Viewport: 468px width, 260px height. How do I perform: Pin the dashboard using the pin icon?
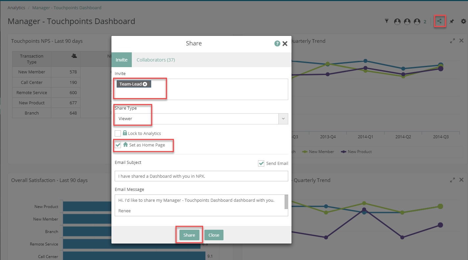(x=452, y=22)
